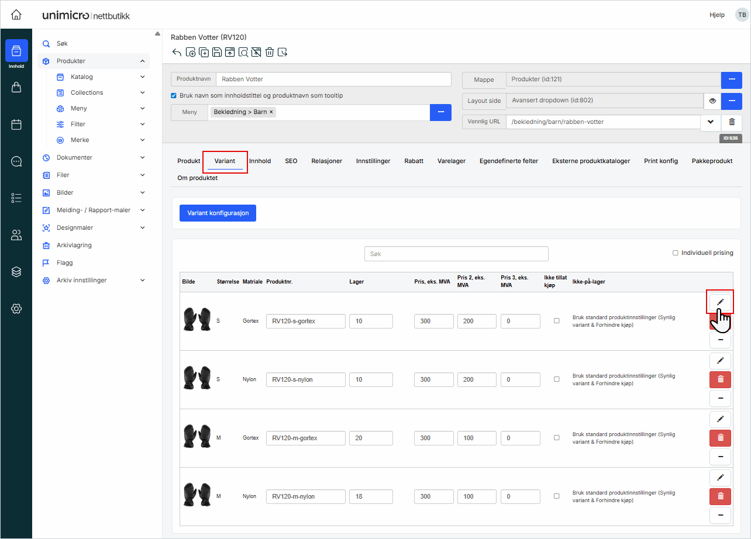Click the variant Søk search field

coord(456,254)
